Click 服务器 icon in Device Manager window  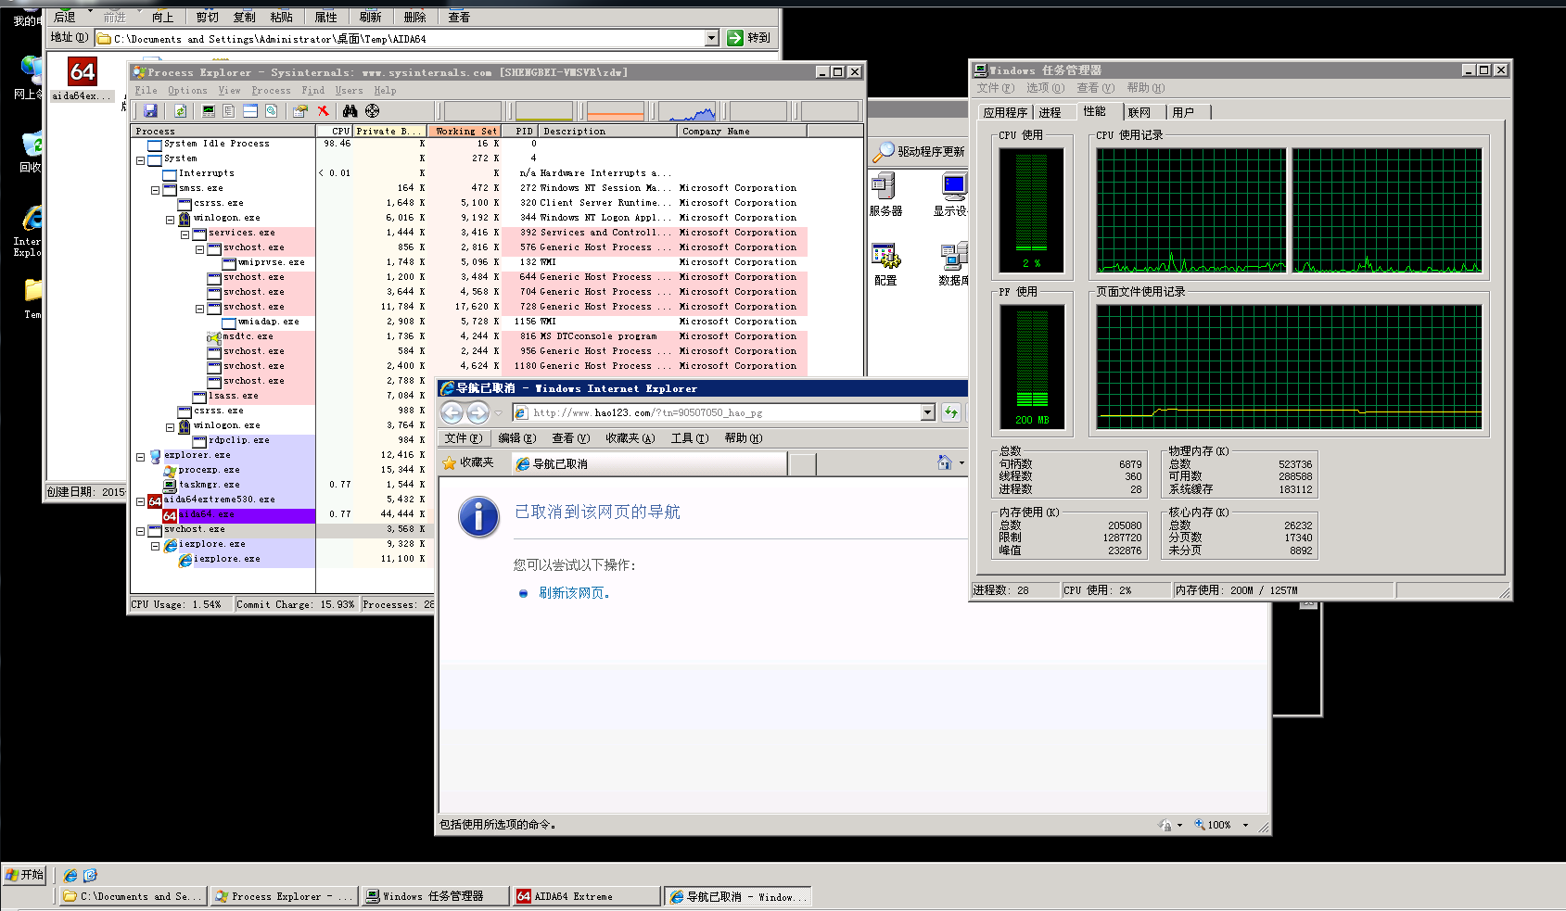pos(885,195)
